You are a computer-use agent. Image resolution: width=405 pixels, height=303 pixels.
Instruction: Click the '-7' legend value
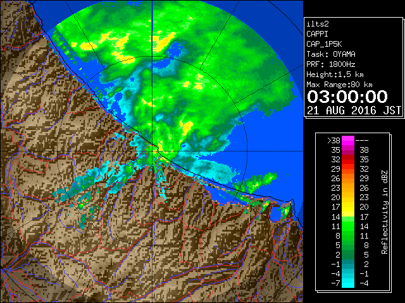[336, 283]
